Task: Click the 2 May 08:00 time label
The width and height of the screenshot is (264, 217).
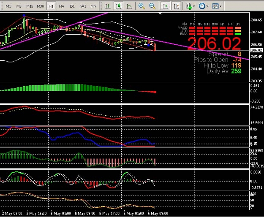Action: tap(12, 214)
